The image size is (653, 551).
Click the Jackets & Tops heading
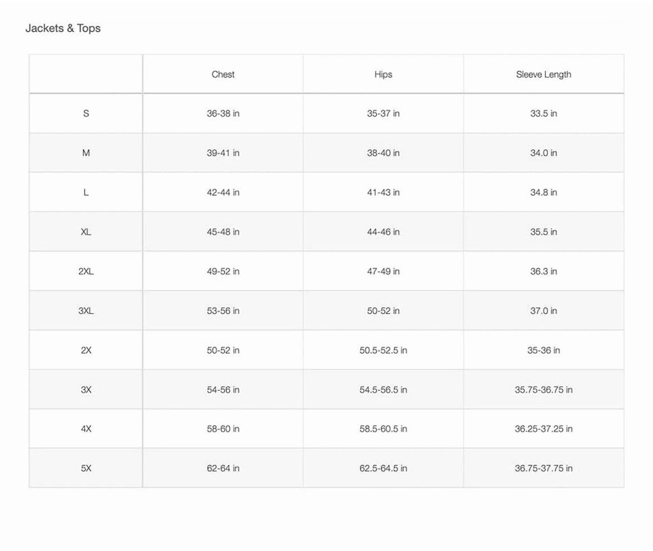[x=63, y=28]
